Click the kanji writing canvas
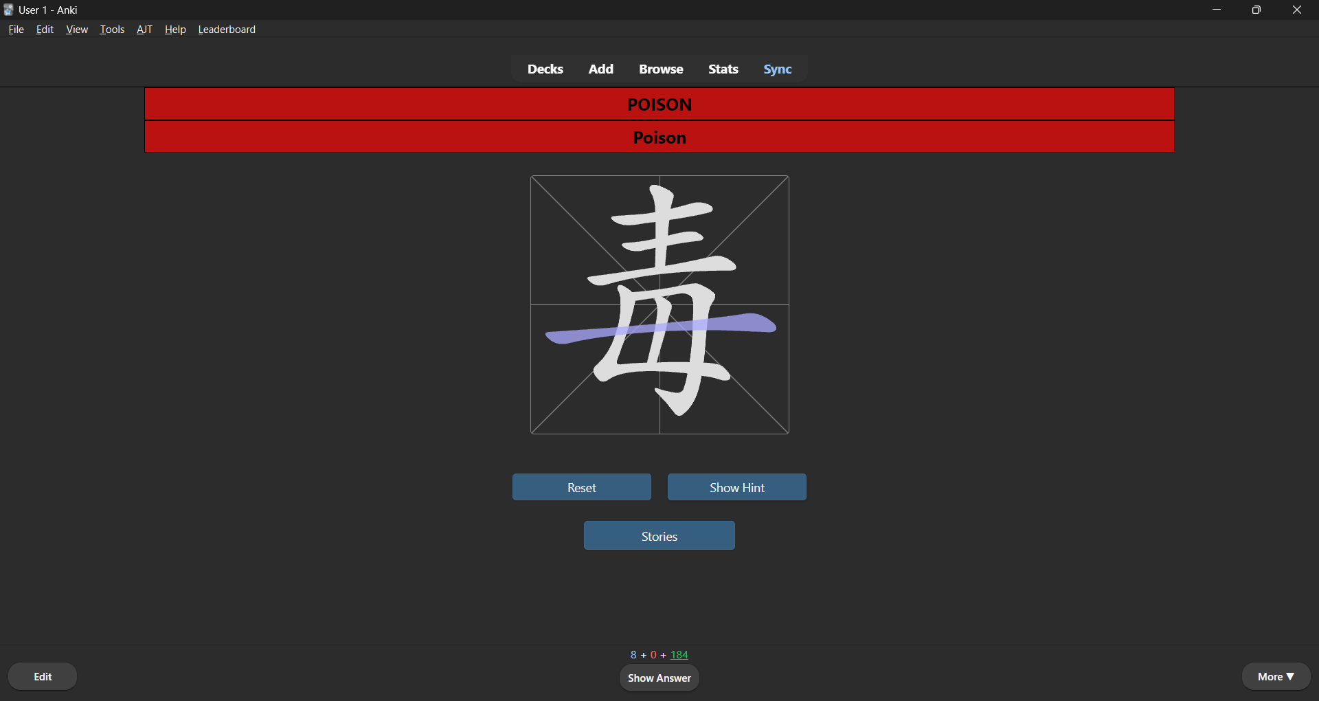This screenshot has width=1319, height=701. click(x=659, y=305)
